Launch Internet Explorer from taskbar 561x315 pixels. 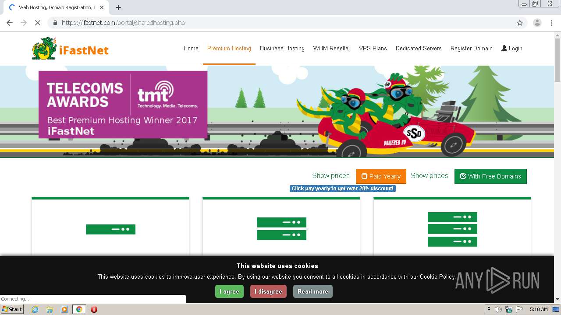35,309
